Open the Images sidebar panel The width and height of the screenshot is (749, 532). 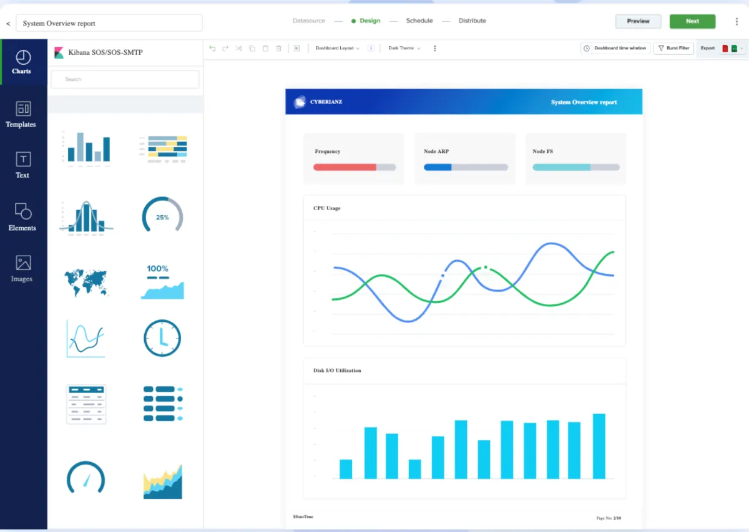pyautogui.click(x=22, y=269)
